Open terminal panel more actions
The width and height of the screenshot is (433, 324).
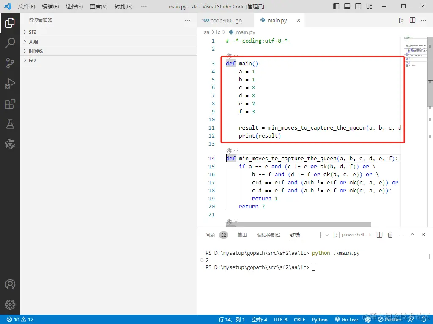click(401, 235)
